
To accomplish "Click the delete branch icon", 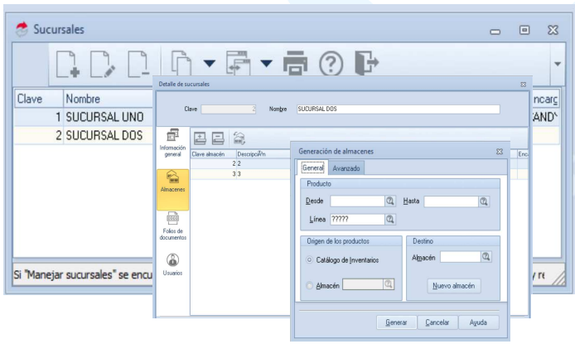I will [138, 65].
